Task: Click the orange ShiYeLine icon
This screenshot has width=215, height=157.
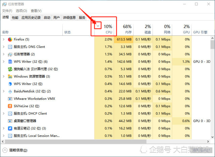Action: pos(10,106)
